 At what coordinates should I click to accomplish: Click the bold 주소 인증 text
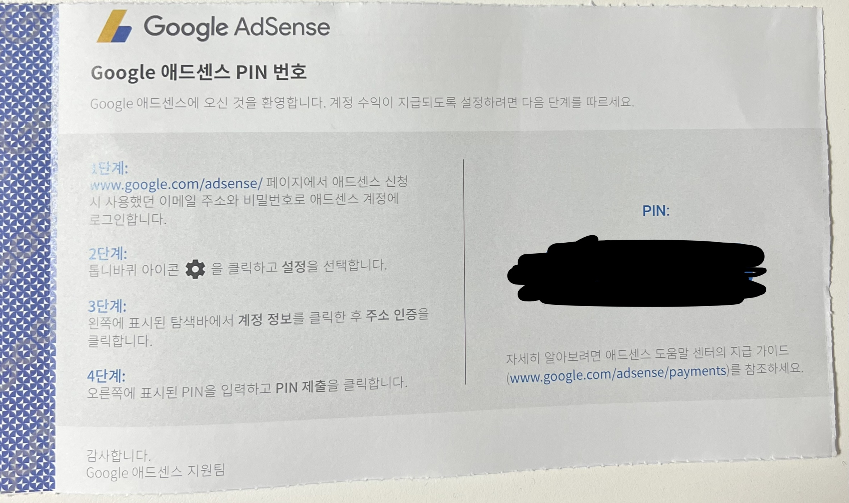click(392, 315)
